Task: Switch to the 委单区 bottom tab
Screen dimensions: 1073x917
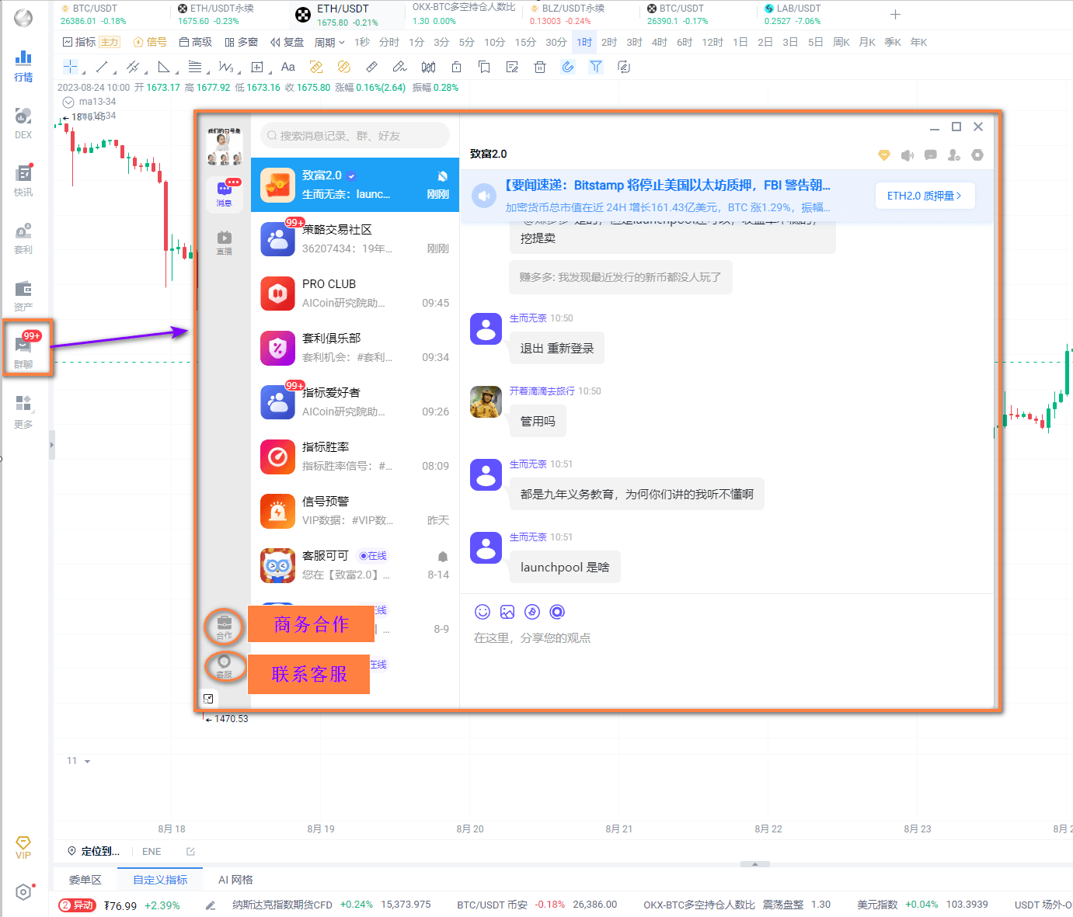Action: pyautogui.click(x=85, y=880)
